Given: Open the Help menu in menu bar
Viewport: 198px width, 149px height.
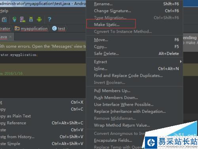Looking at the screenshot, I should (x=4, y=11).
